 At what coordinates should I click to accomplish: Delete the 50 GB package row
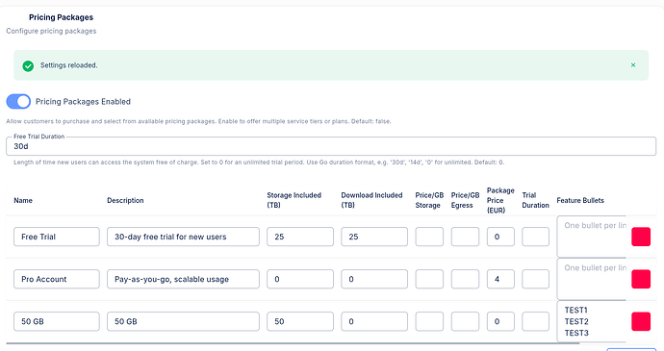[x=641, y=321]
